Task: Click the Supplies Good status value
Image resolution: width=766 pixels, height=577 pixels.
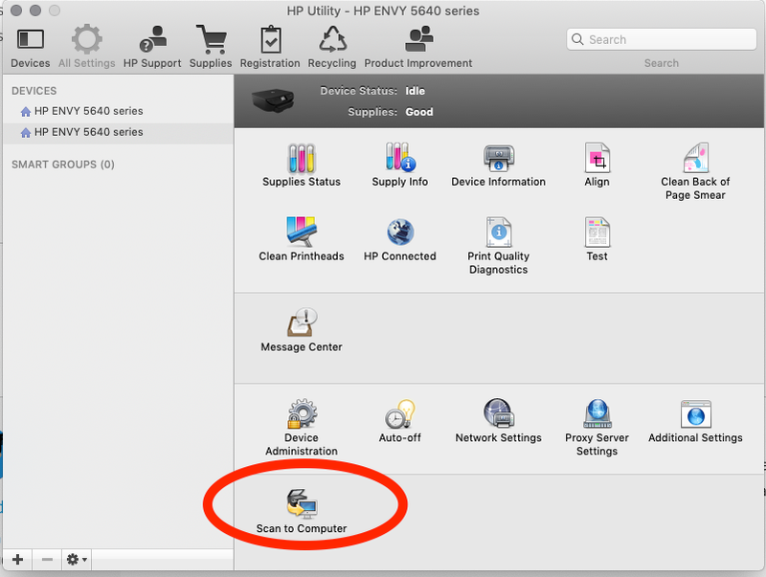Action: click(419, 112)
